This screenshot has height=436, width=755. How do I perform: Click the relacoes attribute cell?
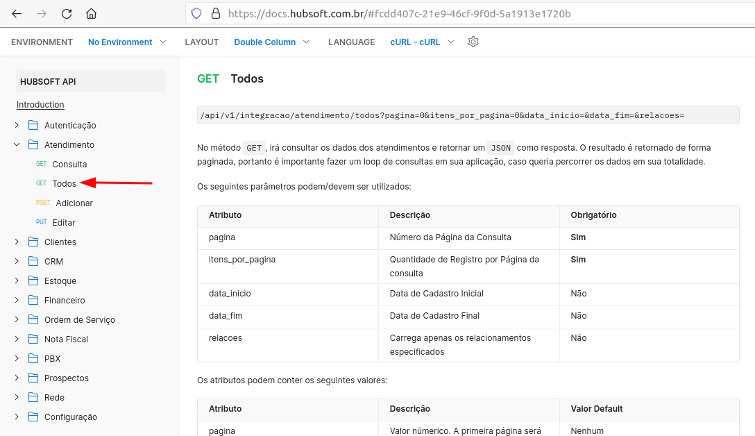click(x=288, y=345)
